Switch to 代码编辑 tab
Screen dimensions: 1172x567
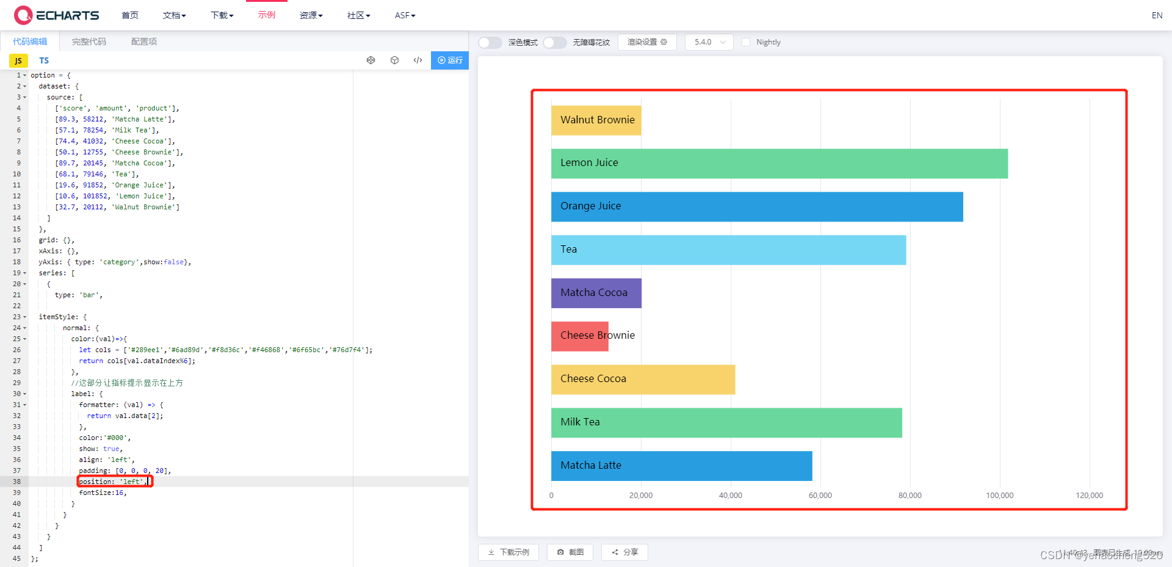point(30,42)
